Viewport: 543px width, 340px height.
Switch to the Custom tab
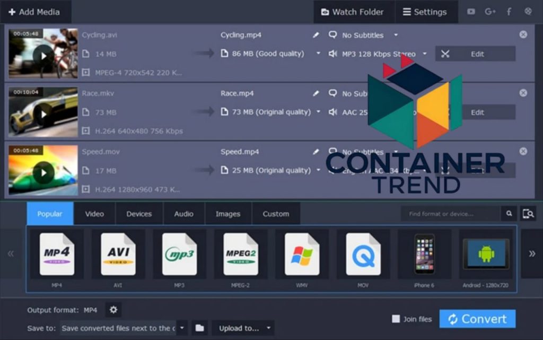coord(276,214)
